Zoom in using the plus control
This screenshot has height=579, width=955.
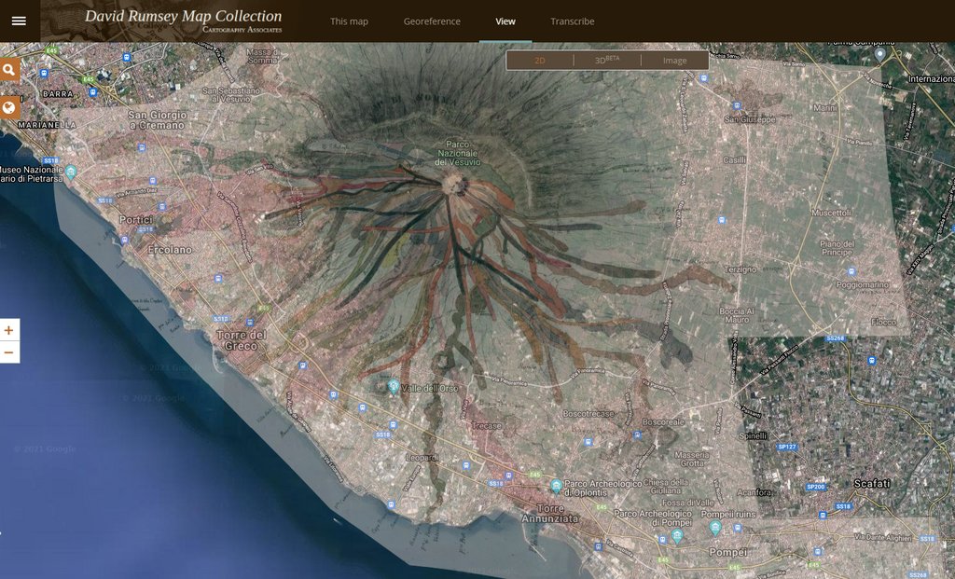[10, 330]
